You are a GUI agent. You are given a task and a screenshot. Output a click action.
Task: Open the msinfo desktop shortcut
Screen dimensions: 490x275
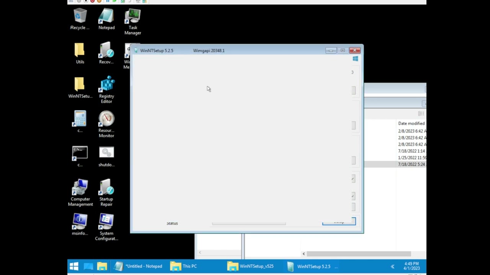click(80, 225)
